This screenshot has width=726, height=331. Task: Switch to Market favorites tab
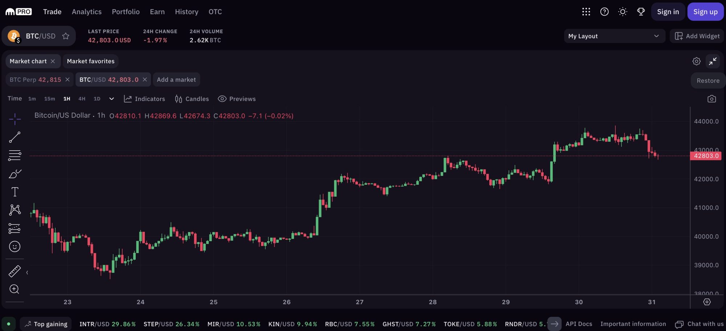tap(91, 61)
